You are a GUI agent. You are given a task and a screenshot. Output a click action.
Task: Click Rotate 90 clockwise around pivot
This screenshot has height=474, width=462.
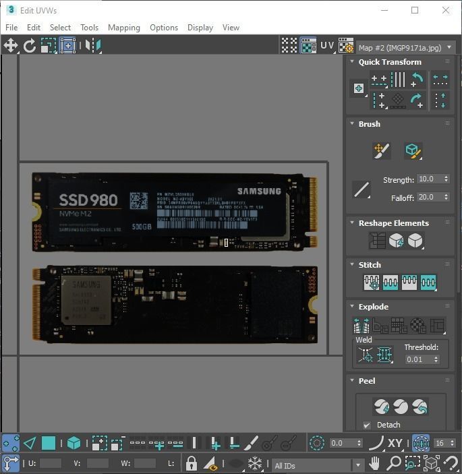(x=417, y=100)
